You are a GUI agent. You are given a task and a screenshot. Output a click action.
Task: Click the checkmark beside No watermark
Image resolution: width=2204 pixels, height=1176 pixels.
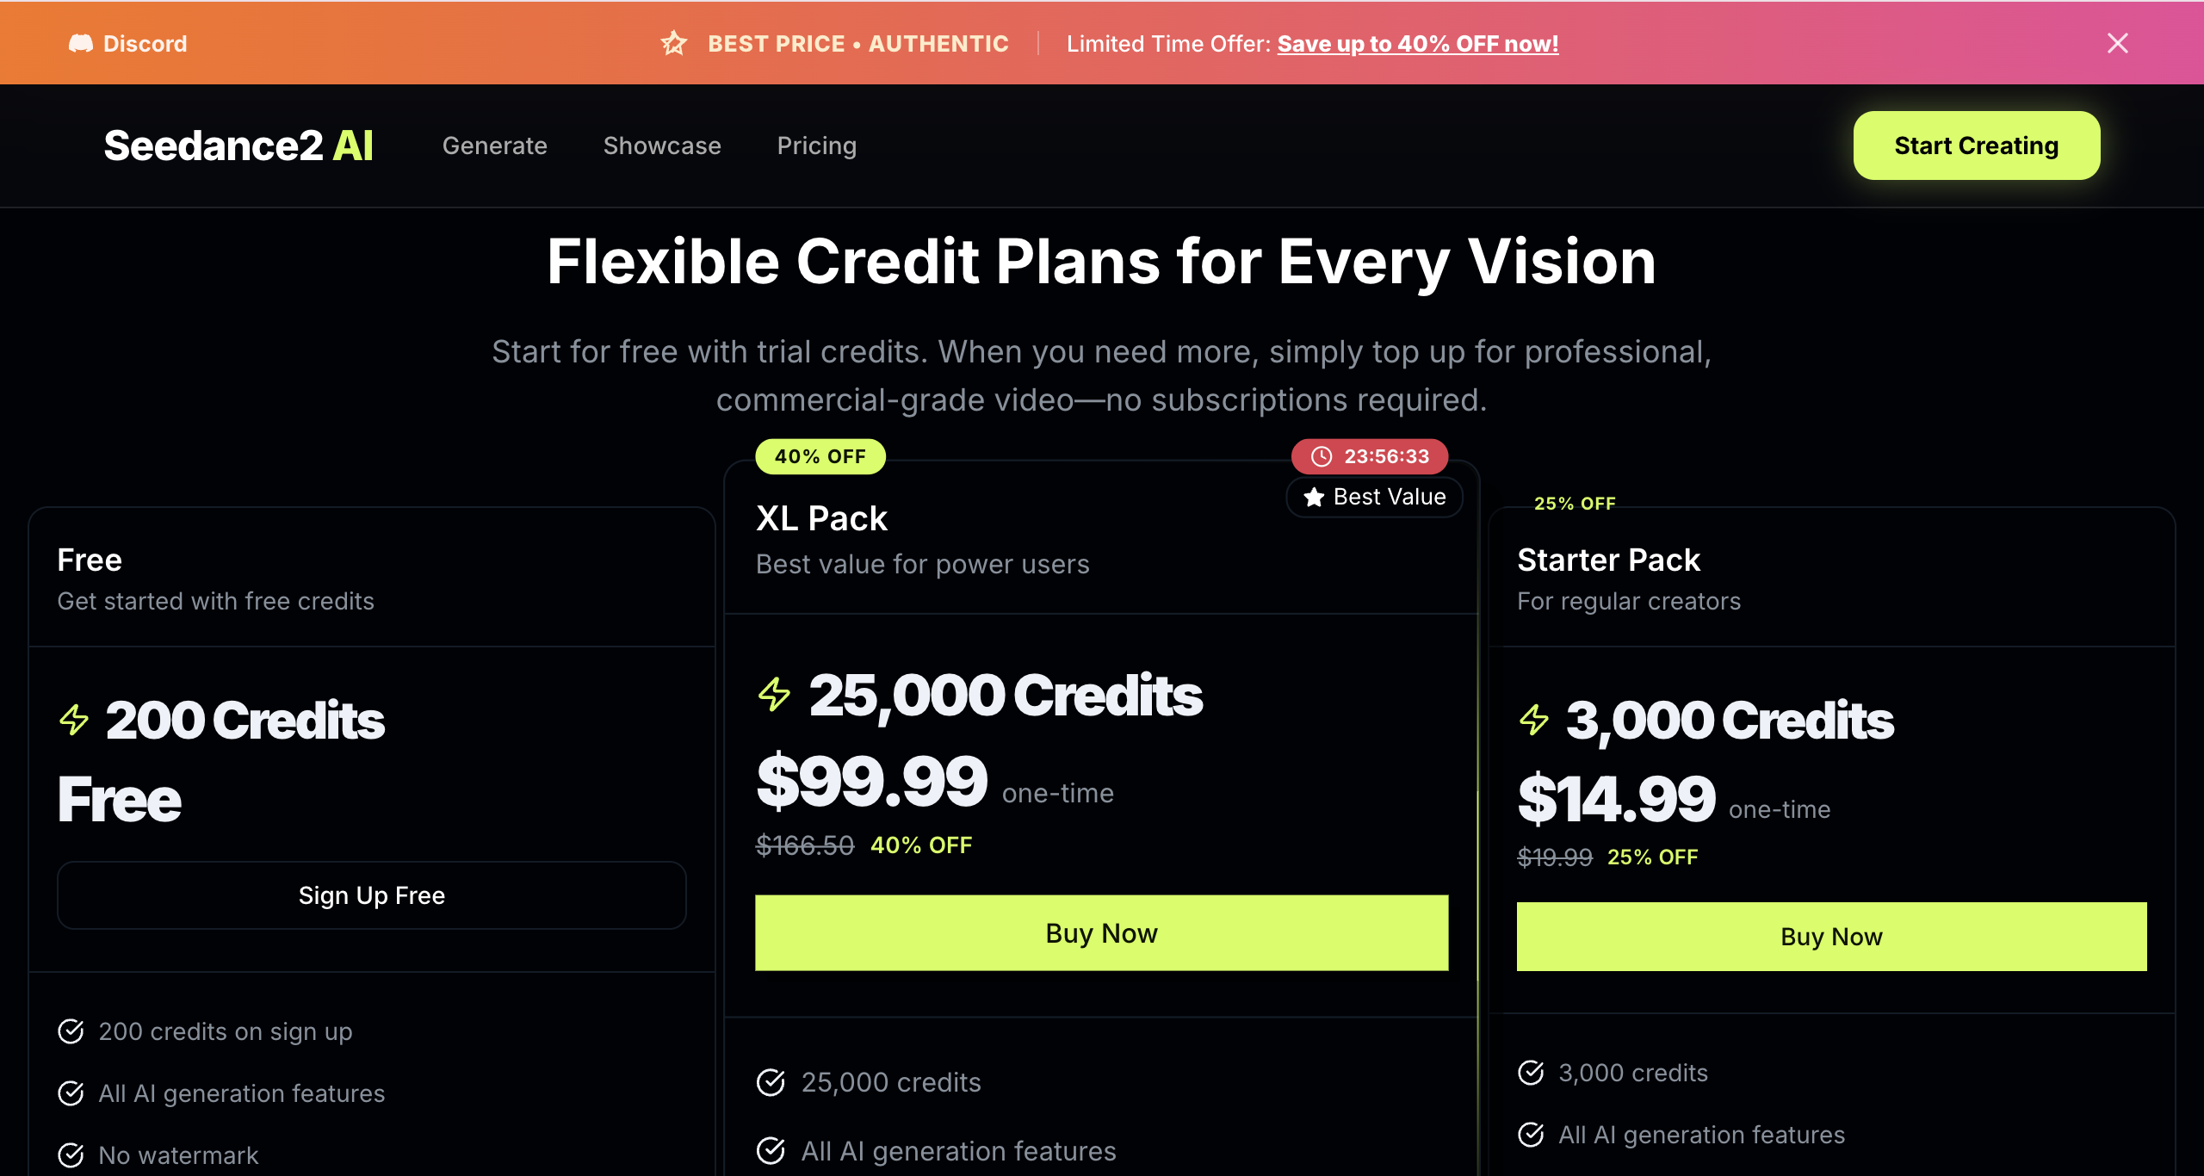pyautogui.click(x=71, y=1154)
